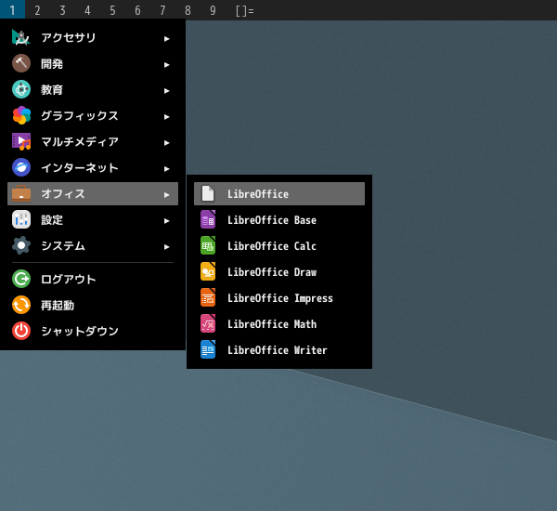Click the LibreOffice Math label
This screenshot has width=557, height=511.
pyautogui.click(x=272, y=324)
